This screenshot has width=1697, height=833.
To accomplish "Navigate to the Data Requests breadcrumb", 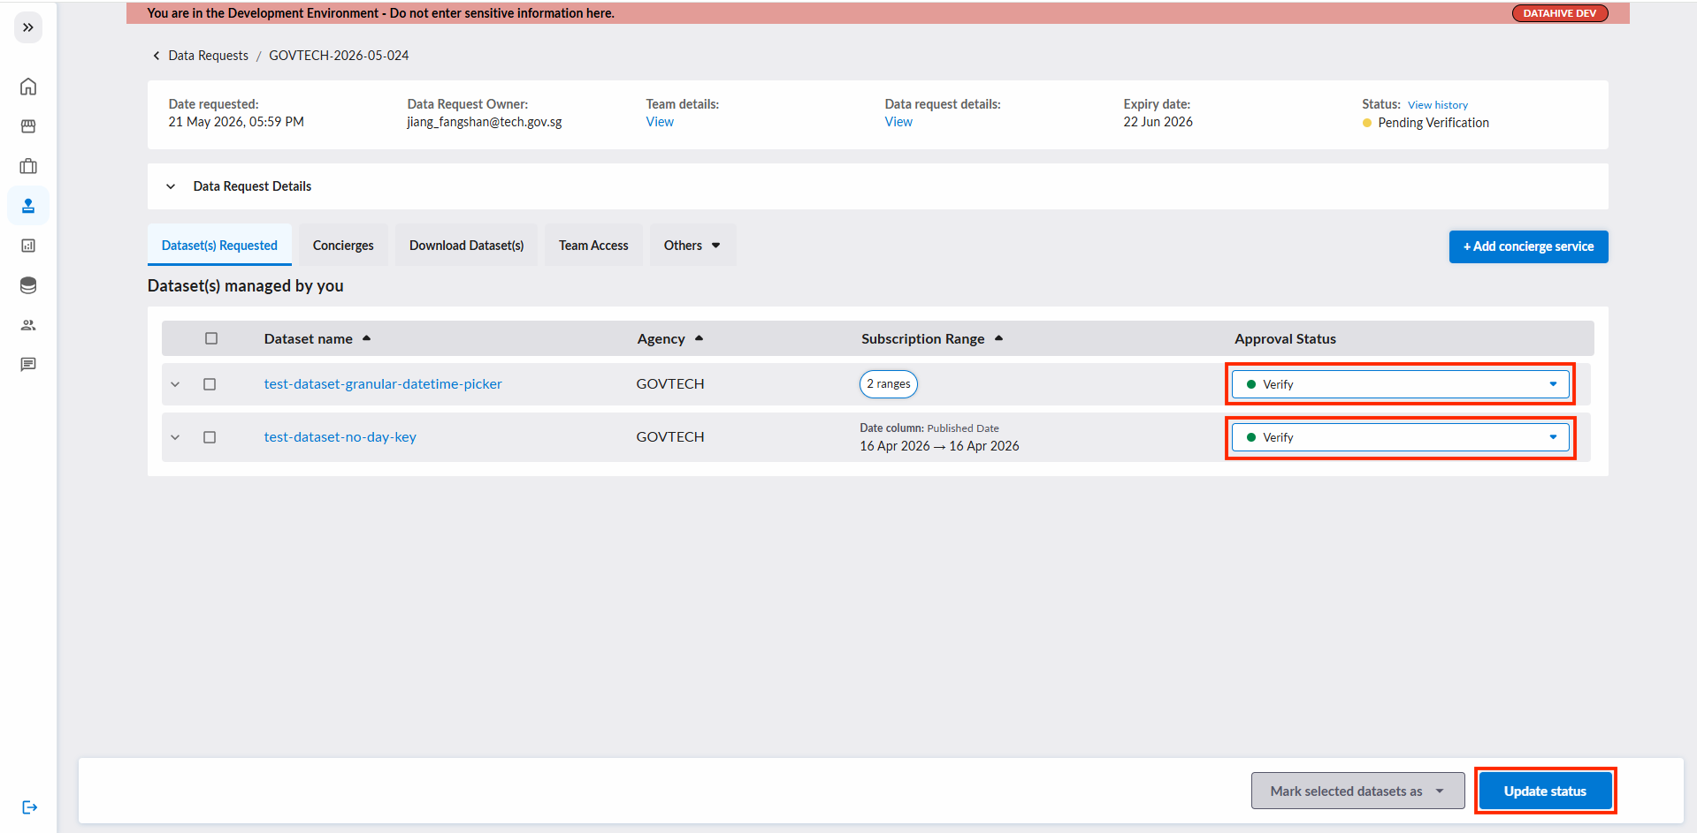I will click(209, 56).
